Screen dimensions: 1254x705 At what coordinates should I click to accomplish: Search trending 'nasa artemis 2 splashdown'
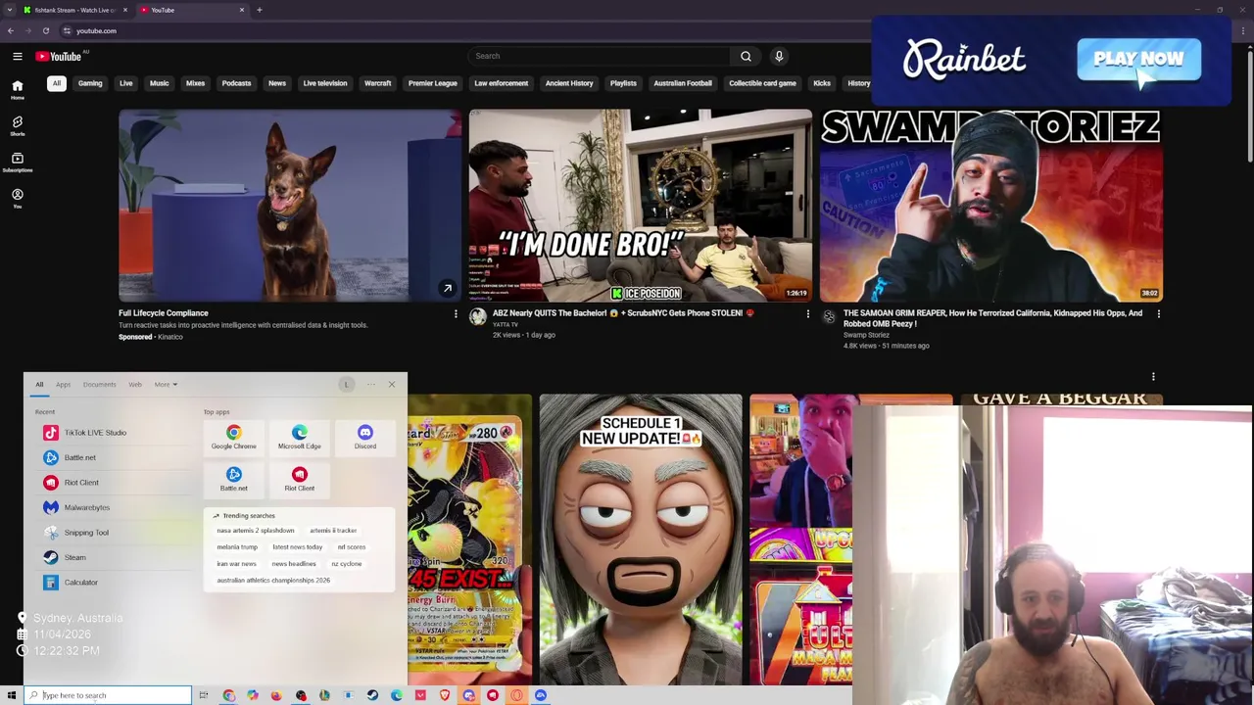click(256, 531)
